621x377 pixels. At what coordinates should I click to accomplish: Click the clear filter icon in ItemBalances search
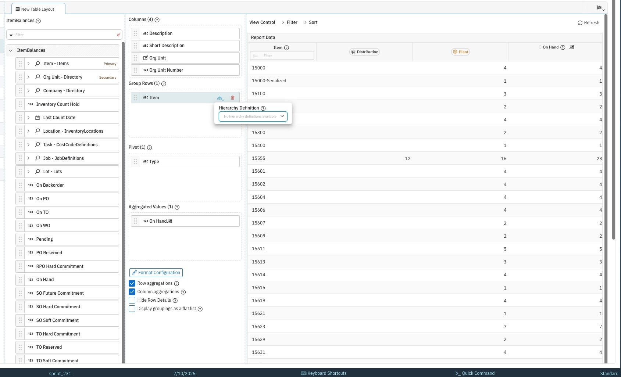coord(118,35)
